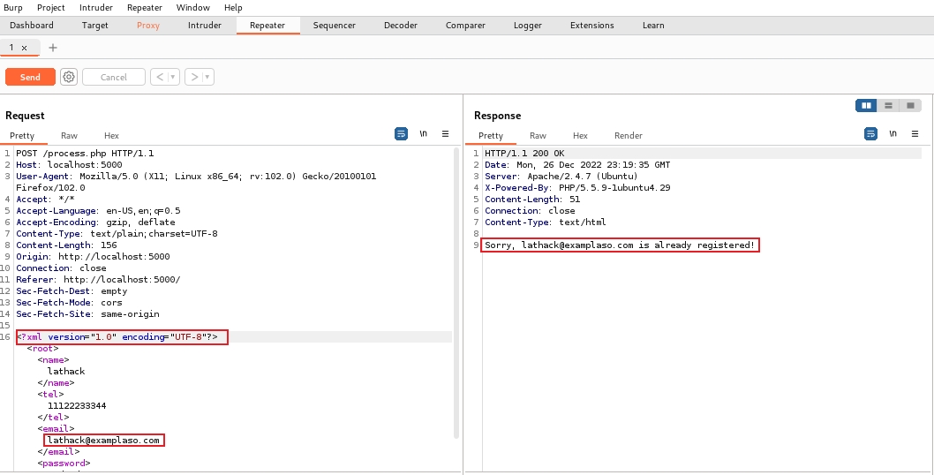Switch to the Learn tab
The height and width of the screenshot is (475, 934).
653,26
